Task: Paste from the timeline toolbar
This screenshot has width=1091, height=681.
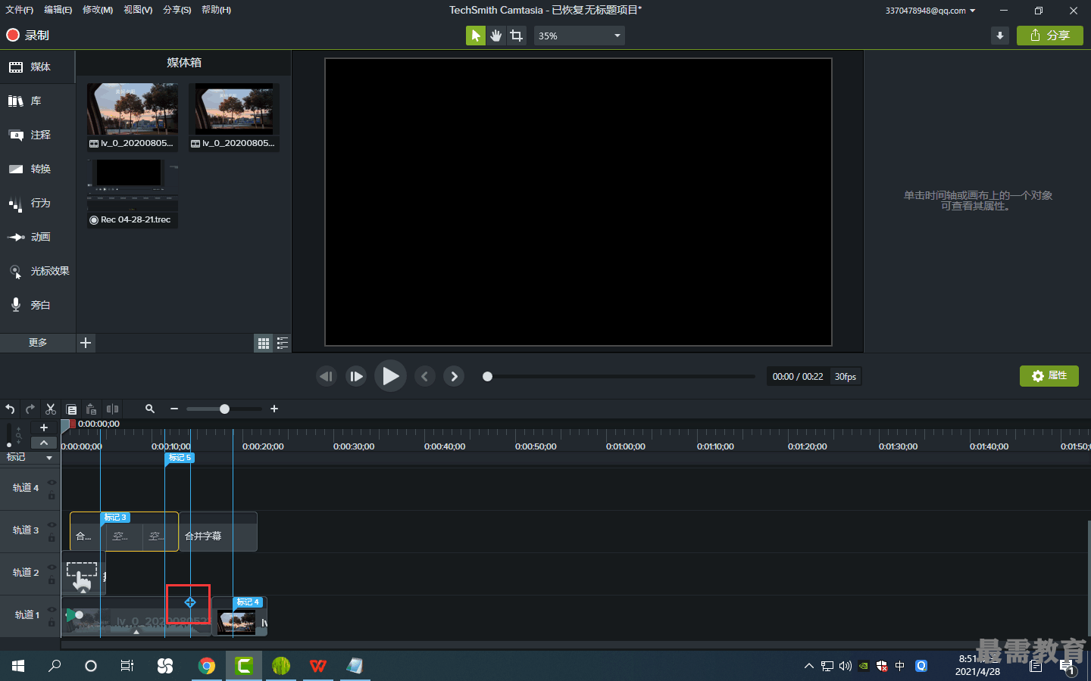Action: point(91,409)
